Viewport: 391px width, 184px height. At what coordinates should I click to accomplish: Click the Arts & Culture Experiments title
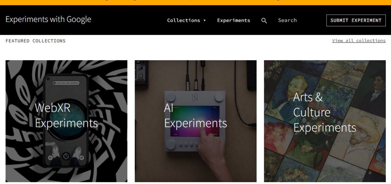coord(325,112)
